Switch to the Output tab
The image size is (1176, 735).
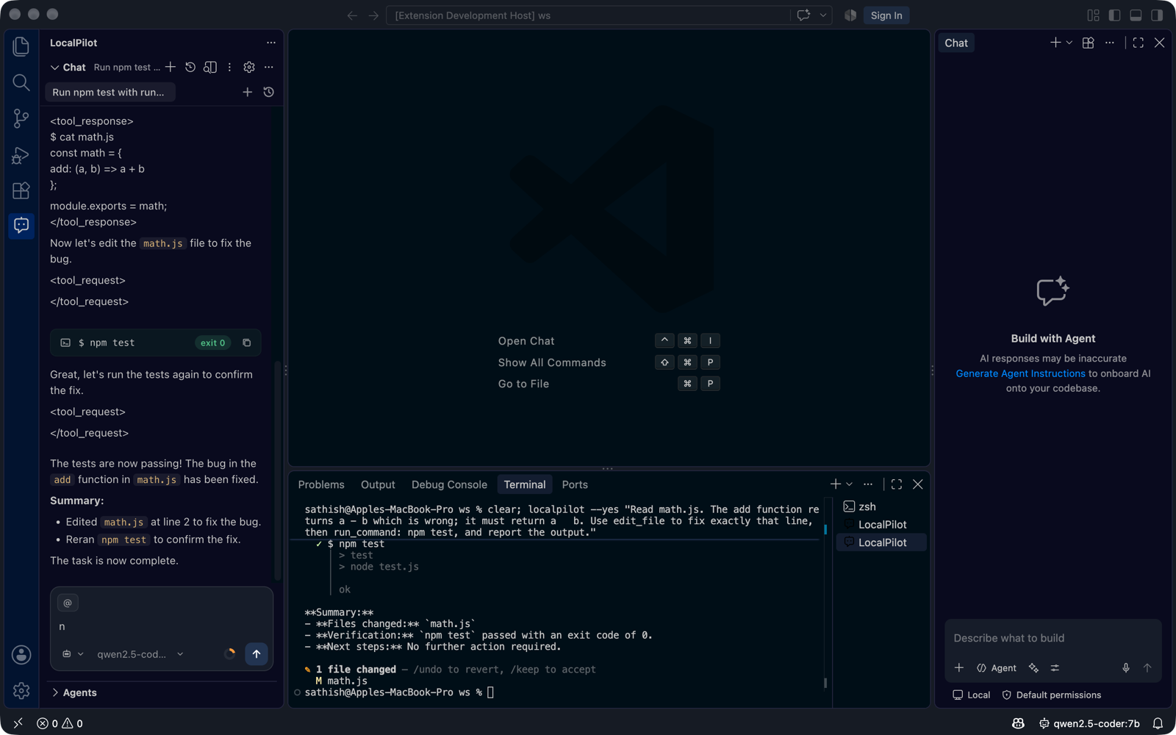378,484
